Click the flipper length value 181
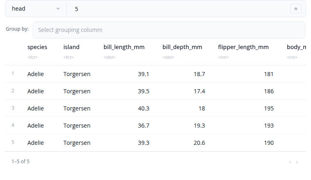 269,74
